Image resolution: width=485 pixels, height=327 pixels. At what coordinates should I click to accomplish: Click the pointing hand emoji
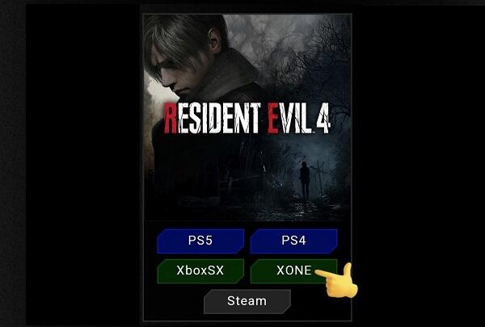click(339, 281)
